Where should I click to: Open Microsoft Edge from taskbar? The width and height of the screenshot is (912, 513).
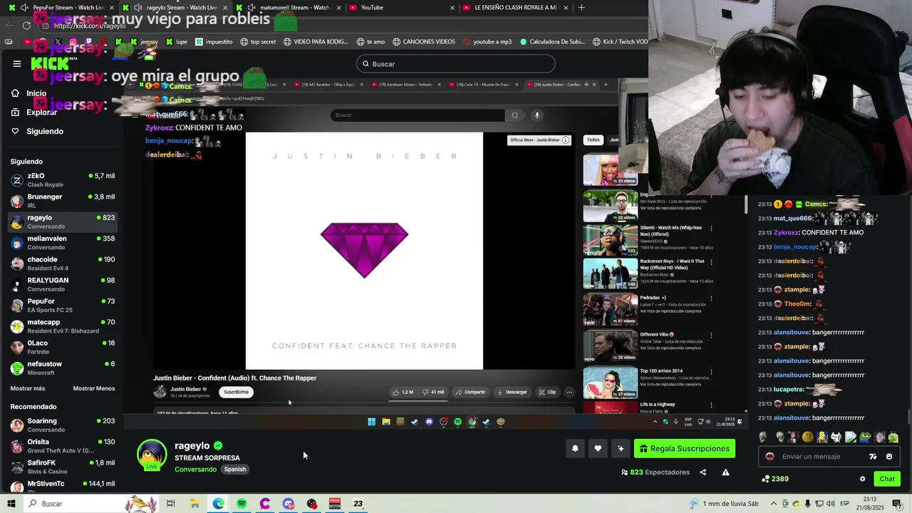pos(218,504)
